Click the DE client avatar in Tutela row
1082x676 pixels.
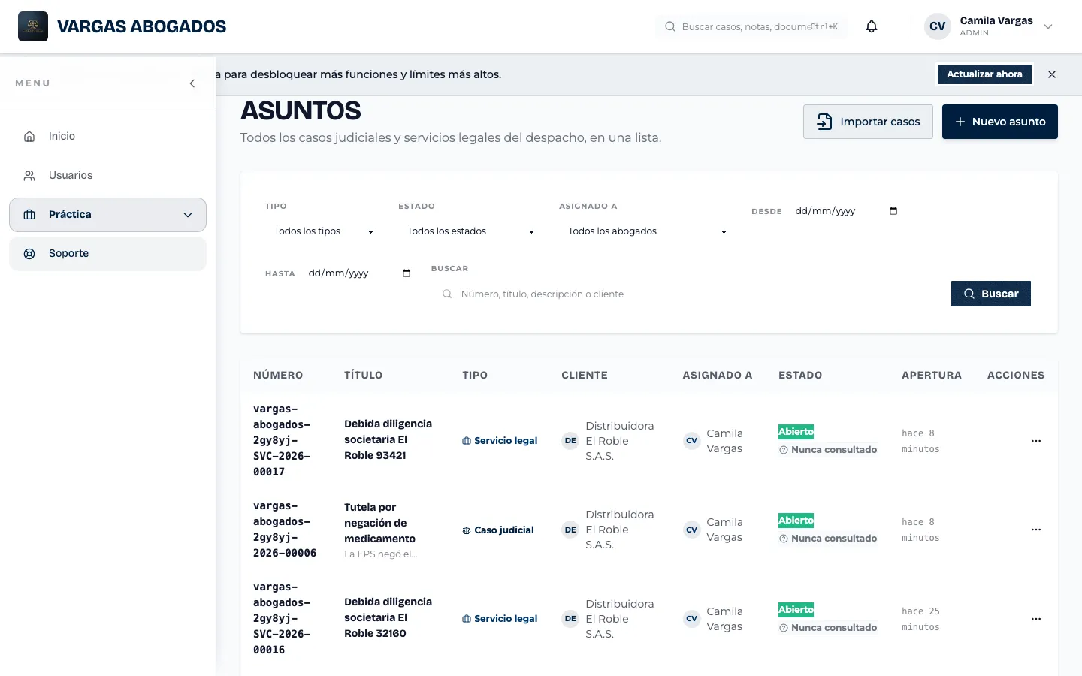(570, 530)
